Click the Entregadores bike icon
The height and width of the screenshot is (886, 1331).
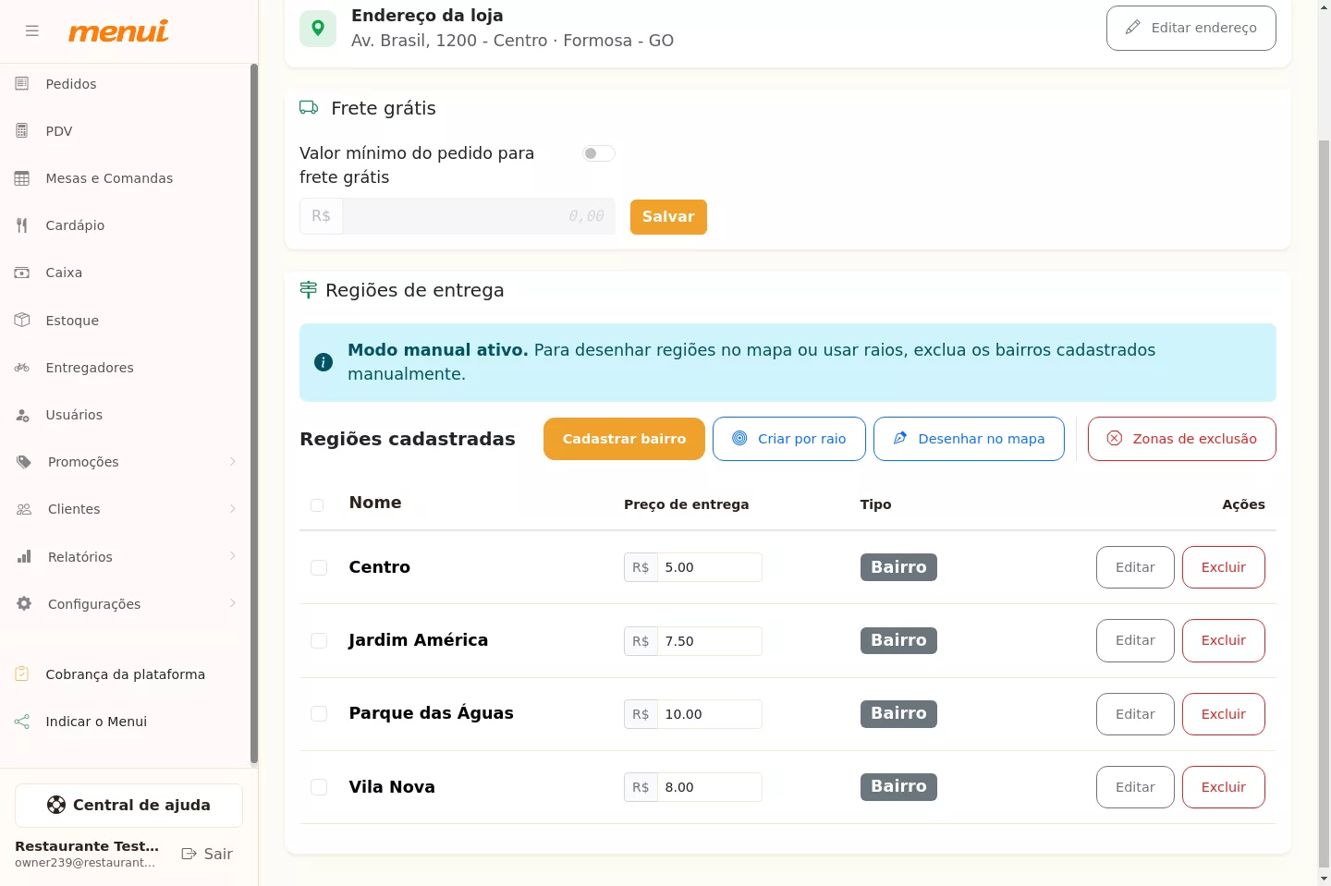[x=22, y=368]
